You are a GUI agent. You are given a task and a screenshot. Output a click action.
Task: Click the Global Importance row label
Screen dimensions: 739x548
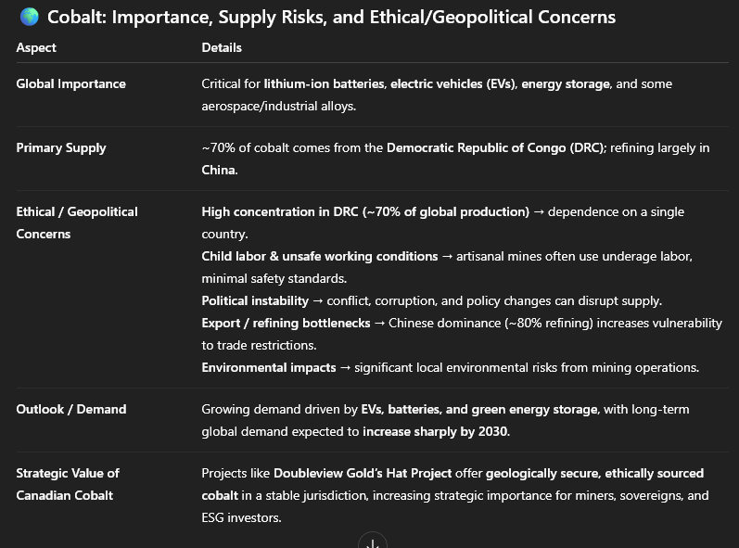point(70,83)
